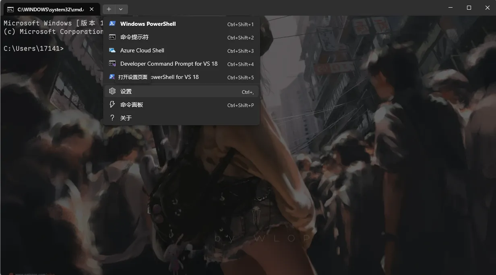Click the 命令提示符 icon
496x275 pixels.
tap(112, 37)
